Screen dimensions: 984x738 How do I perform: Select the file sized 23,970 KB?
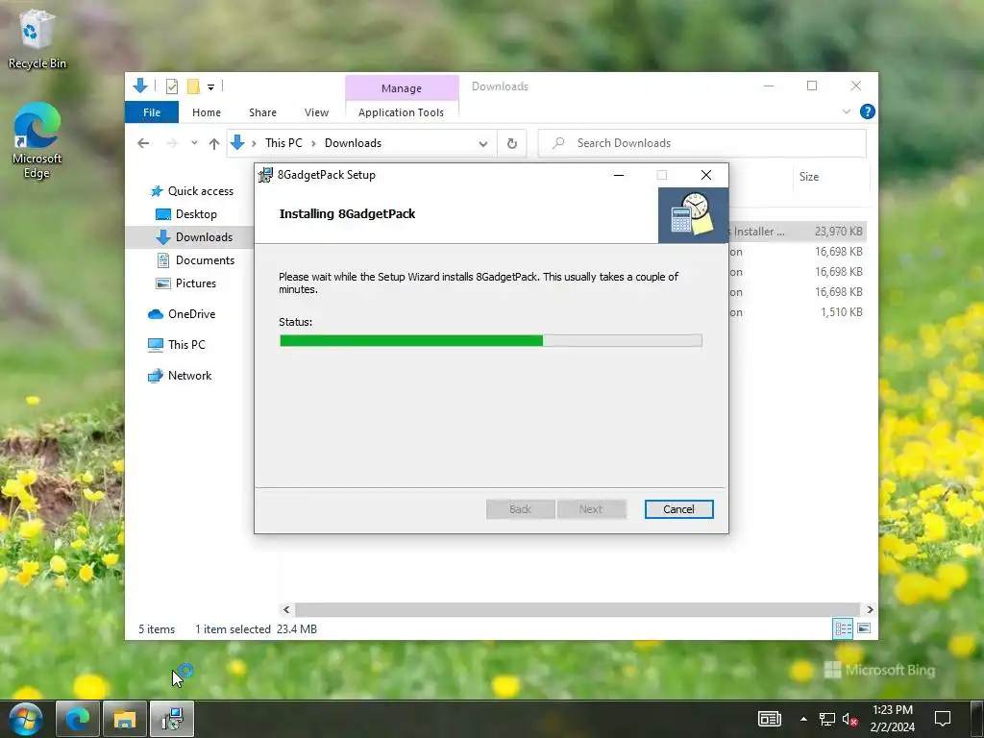coord(798,232)
